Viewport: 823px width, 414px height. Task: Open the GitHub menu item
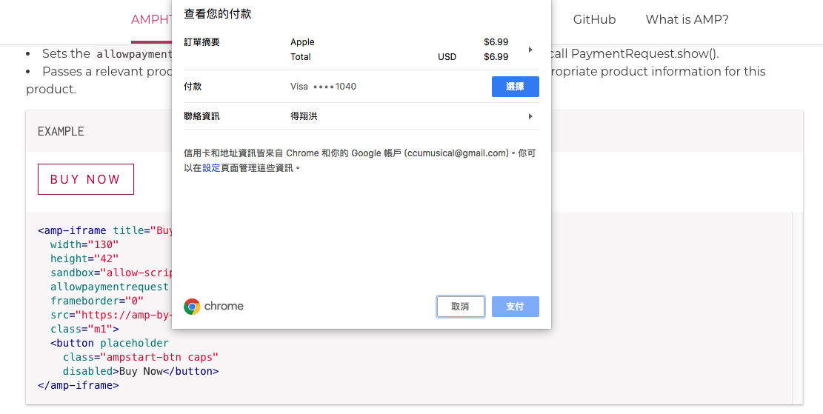pos(594,19)
